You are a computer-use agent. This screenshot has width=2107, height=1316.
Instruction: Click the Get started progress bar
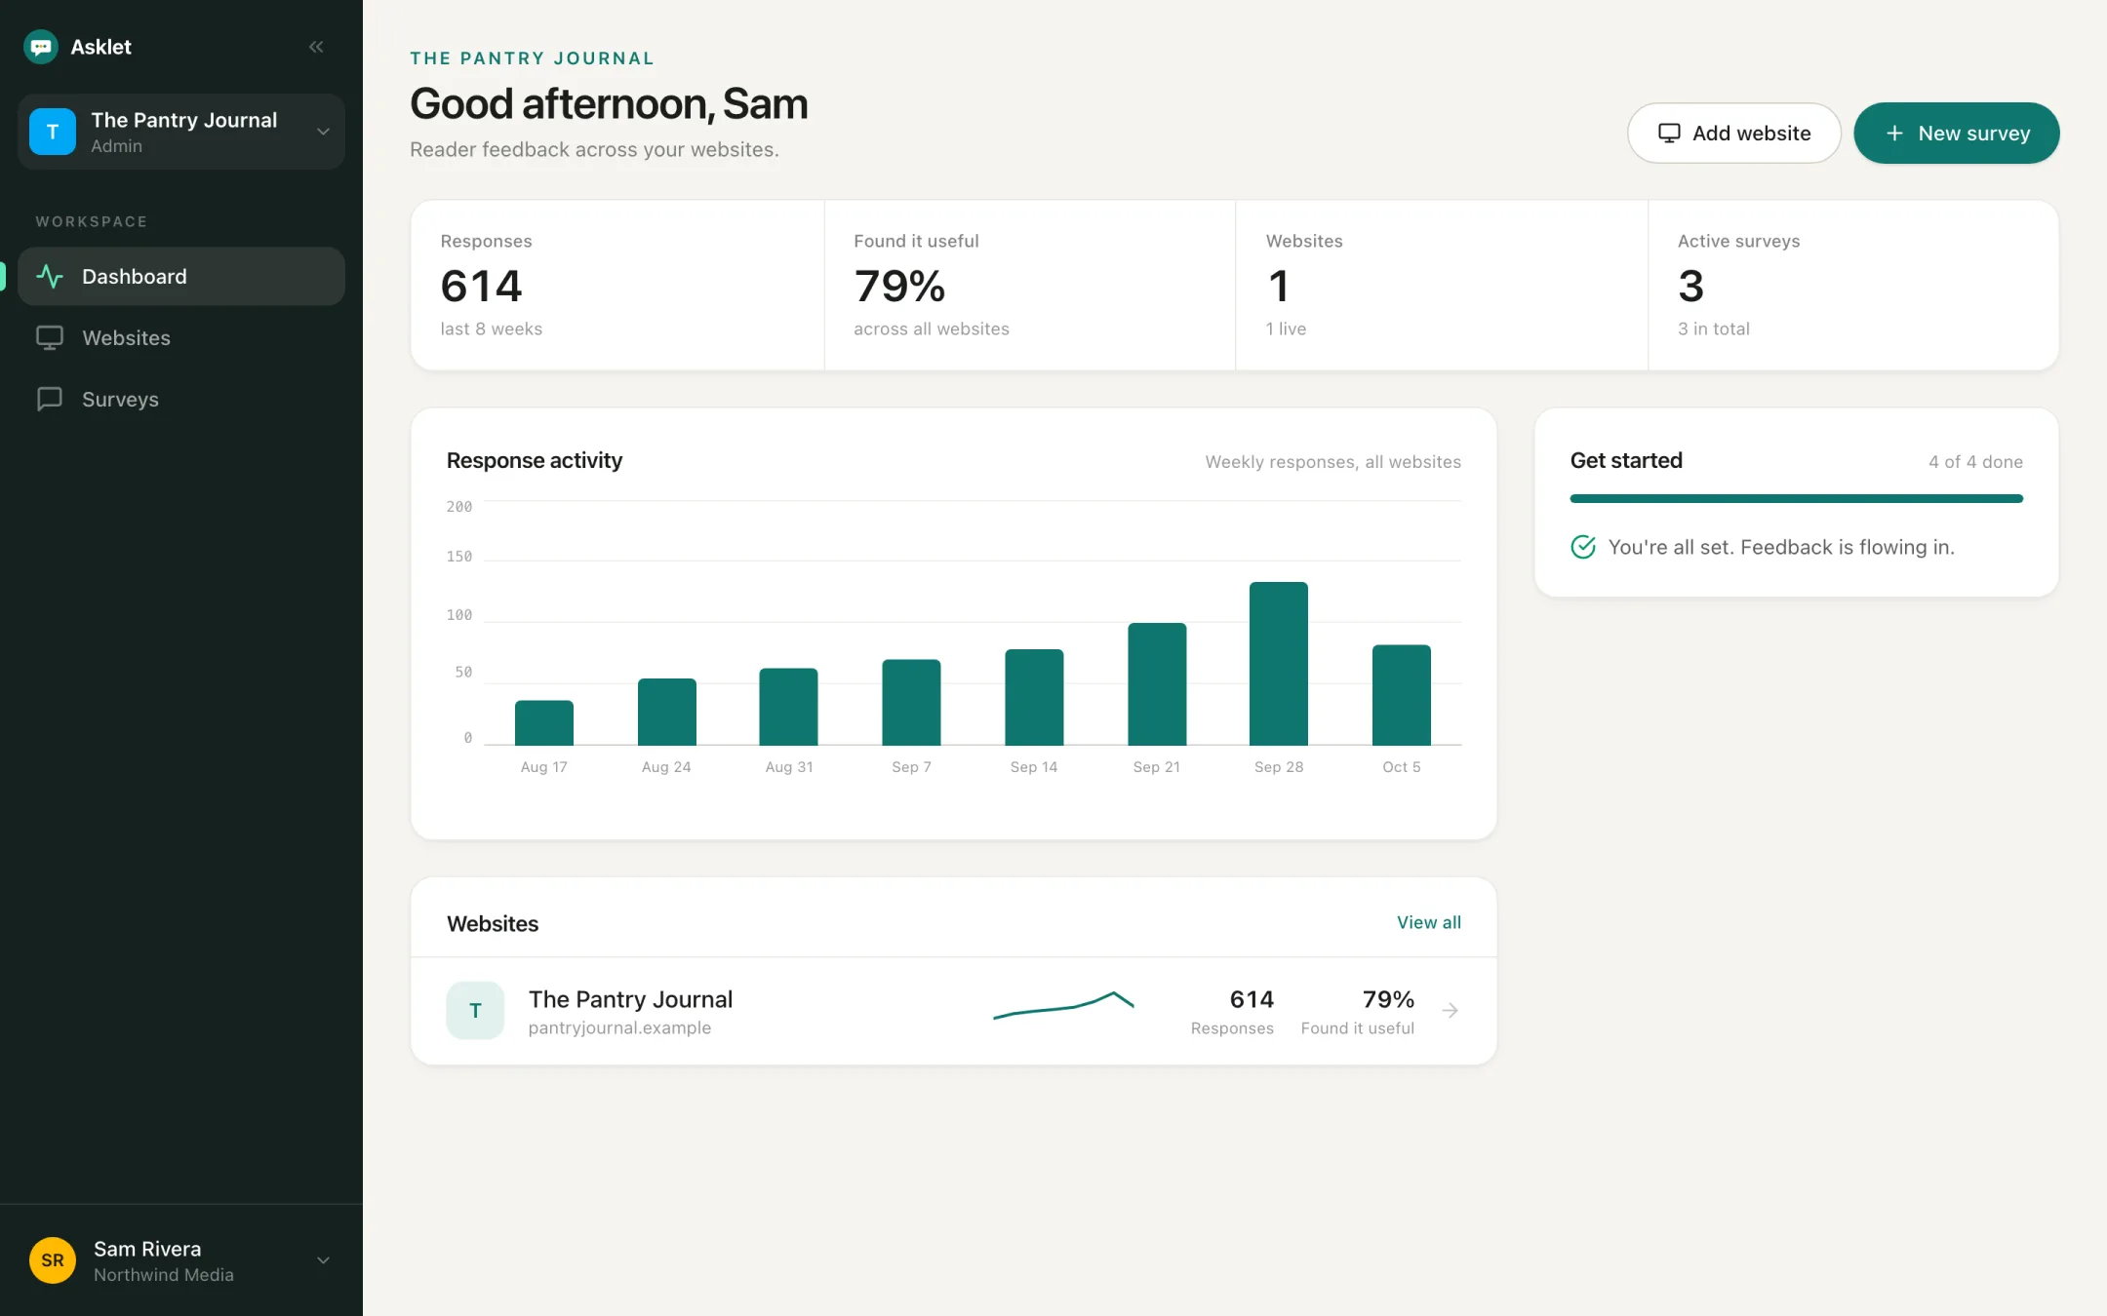pos(1796,499)
